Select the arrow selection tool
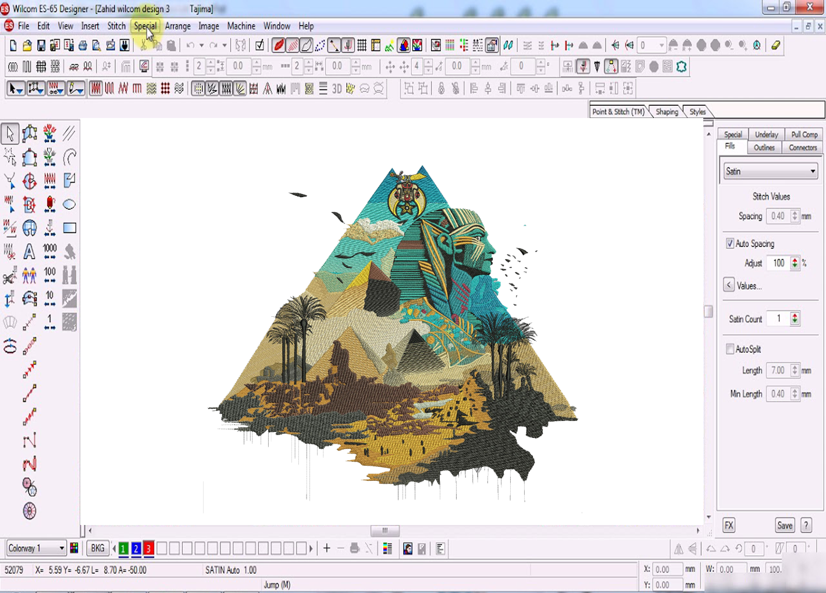This screenshot has width=826, height=593. tap(10, 134)
